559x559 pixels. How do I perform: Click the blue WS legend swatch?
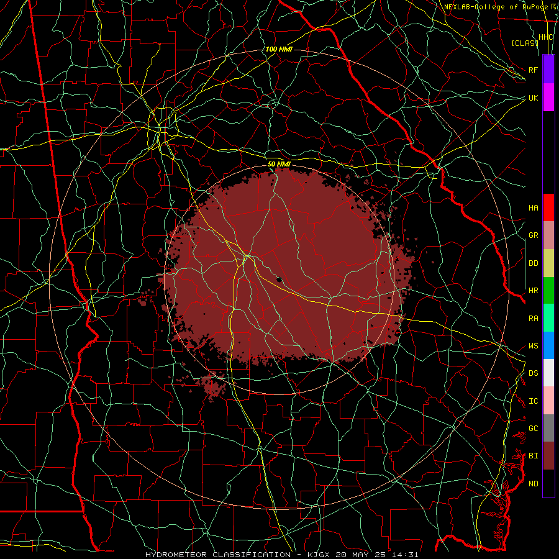[x=548, y=345]
